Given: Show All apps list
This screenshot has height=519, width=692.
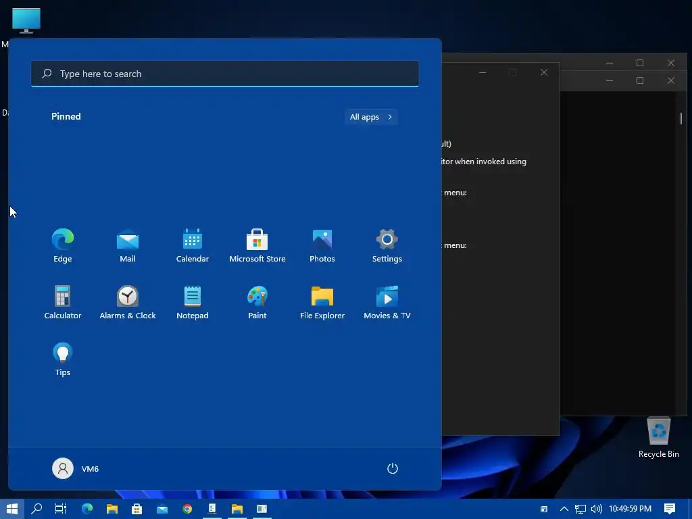Looking at the screenshot, I should tap(371, 117).
